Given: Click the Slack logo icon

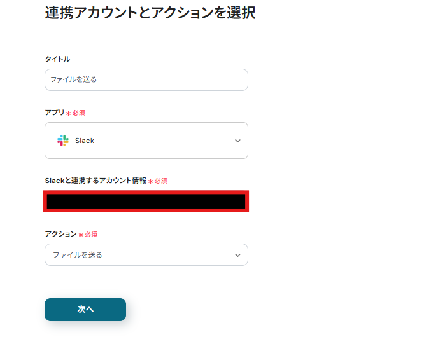Looking at the screenshot, I should tap(62, 141).
